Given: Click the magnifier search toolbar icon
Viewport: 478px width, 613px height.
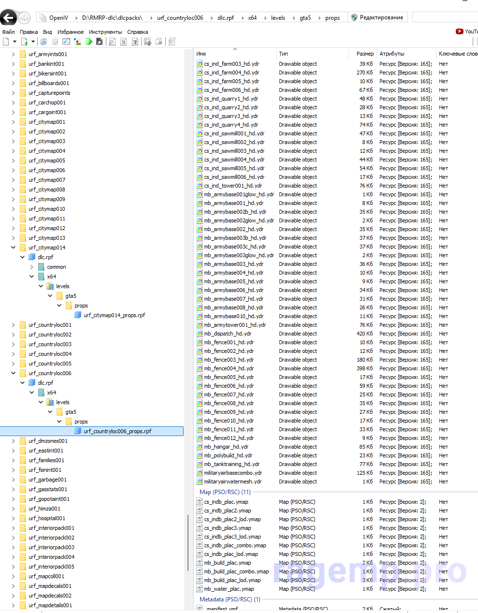Looking at the screenshot, I should pyautogui.click(x=112, y=42).
